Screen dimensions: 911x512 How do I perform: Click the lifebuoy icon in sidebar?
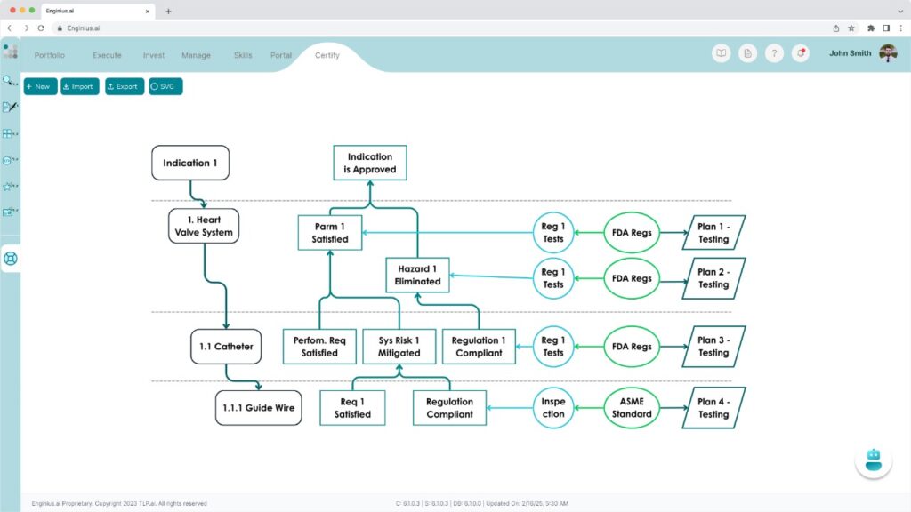pos(11,259)
